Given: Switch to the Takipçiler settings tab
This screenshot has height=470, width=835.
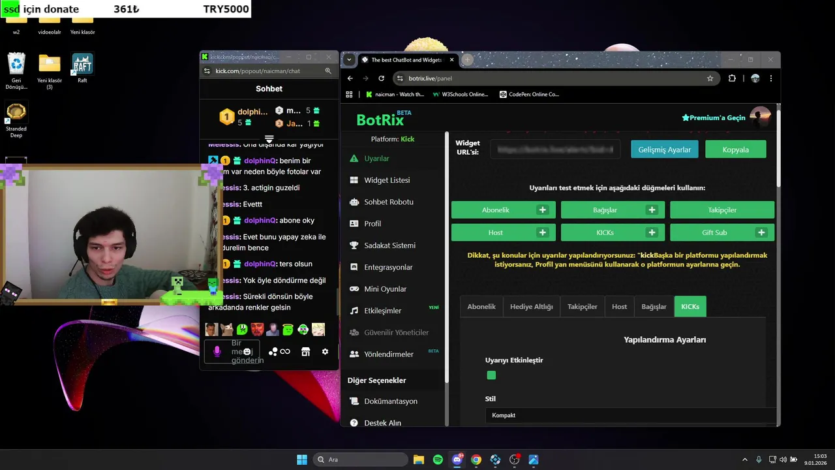Looking at the screenshot, I should point(582,307).
